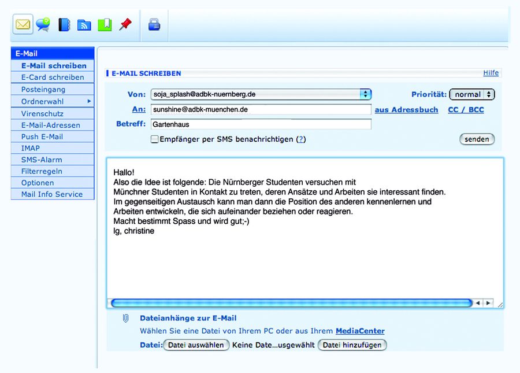Open Posteingang in sidebar

pos(53,89)
